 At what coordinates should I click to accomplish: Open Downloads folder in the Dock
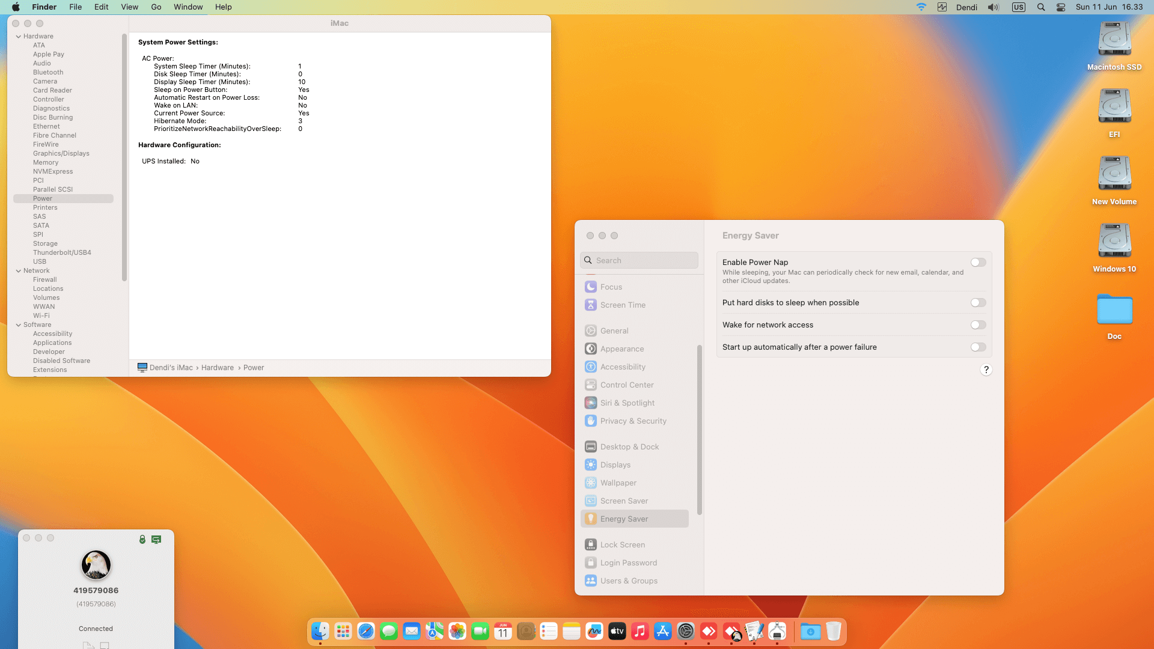point(811,631)
